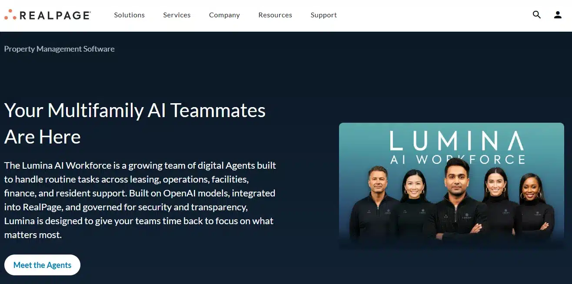Click the Lumina AI Workforce banner image
572x284 pixels.
coord(452,186)
